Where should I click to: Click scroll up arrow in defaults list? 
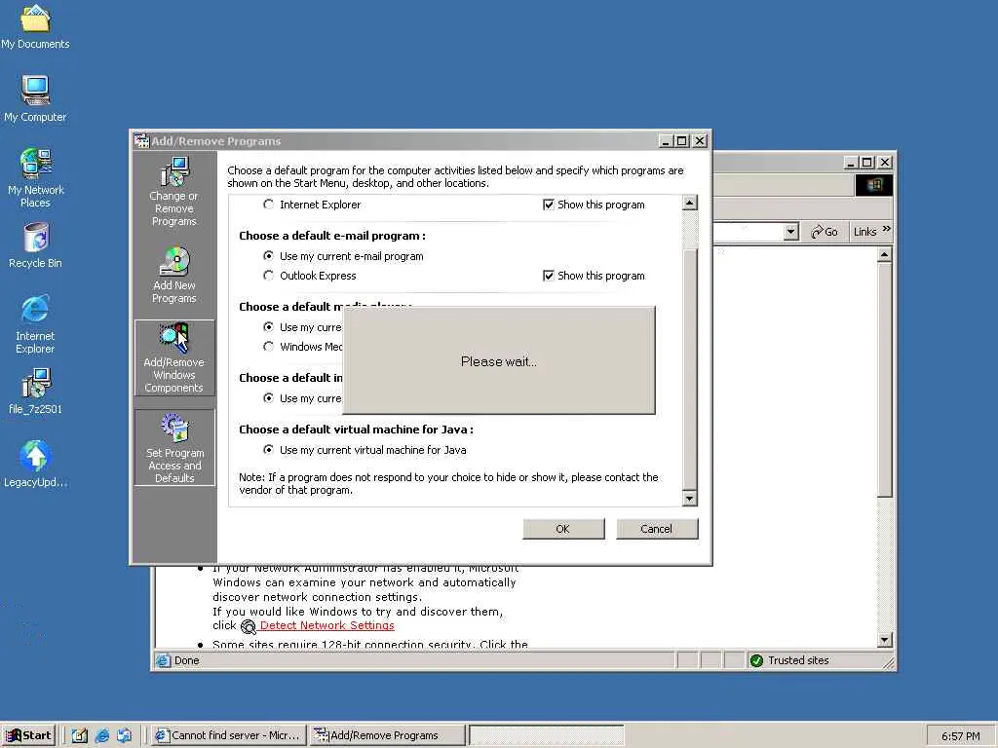pyautogui.click(x=689, y=203)
